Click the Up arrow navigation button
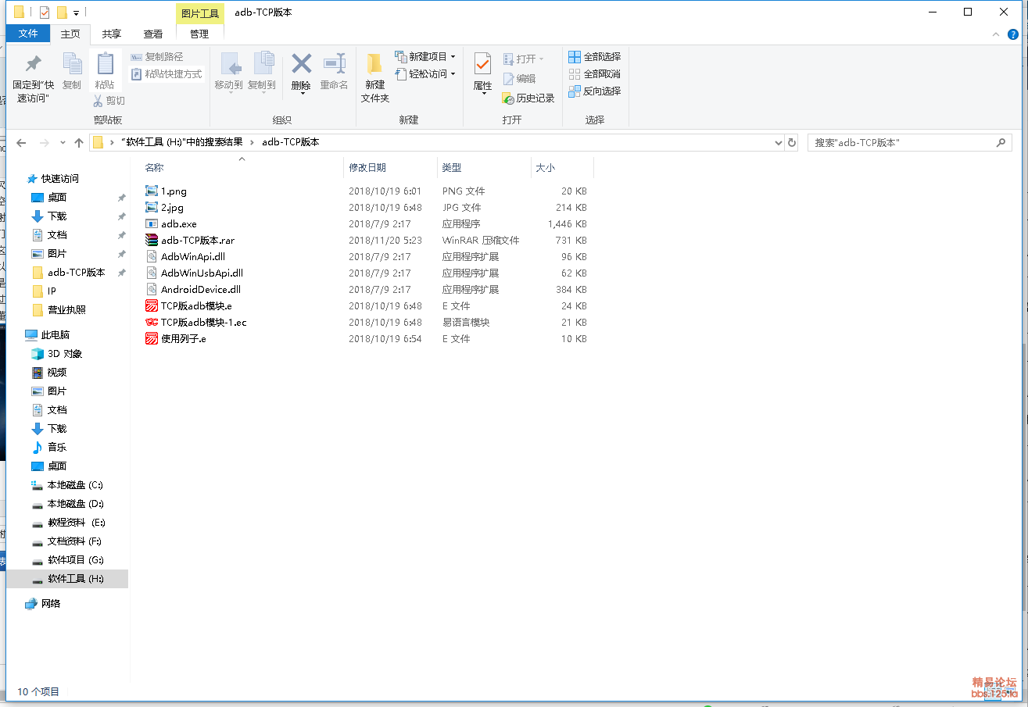The width and height of the screenshot is (1028, 707). pos(79,143)
